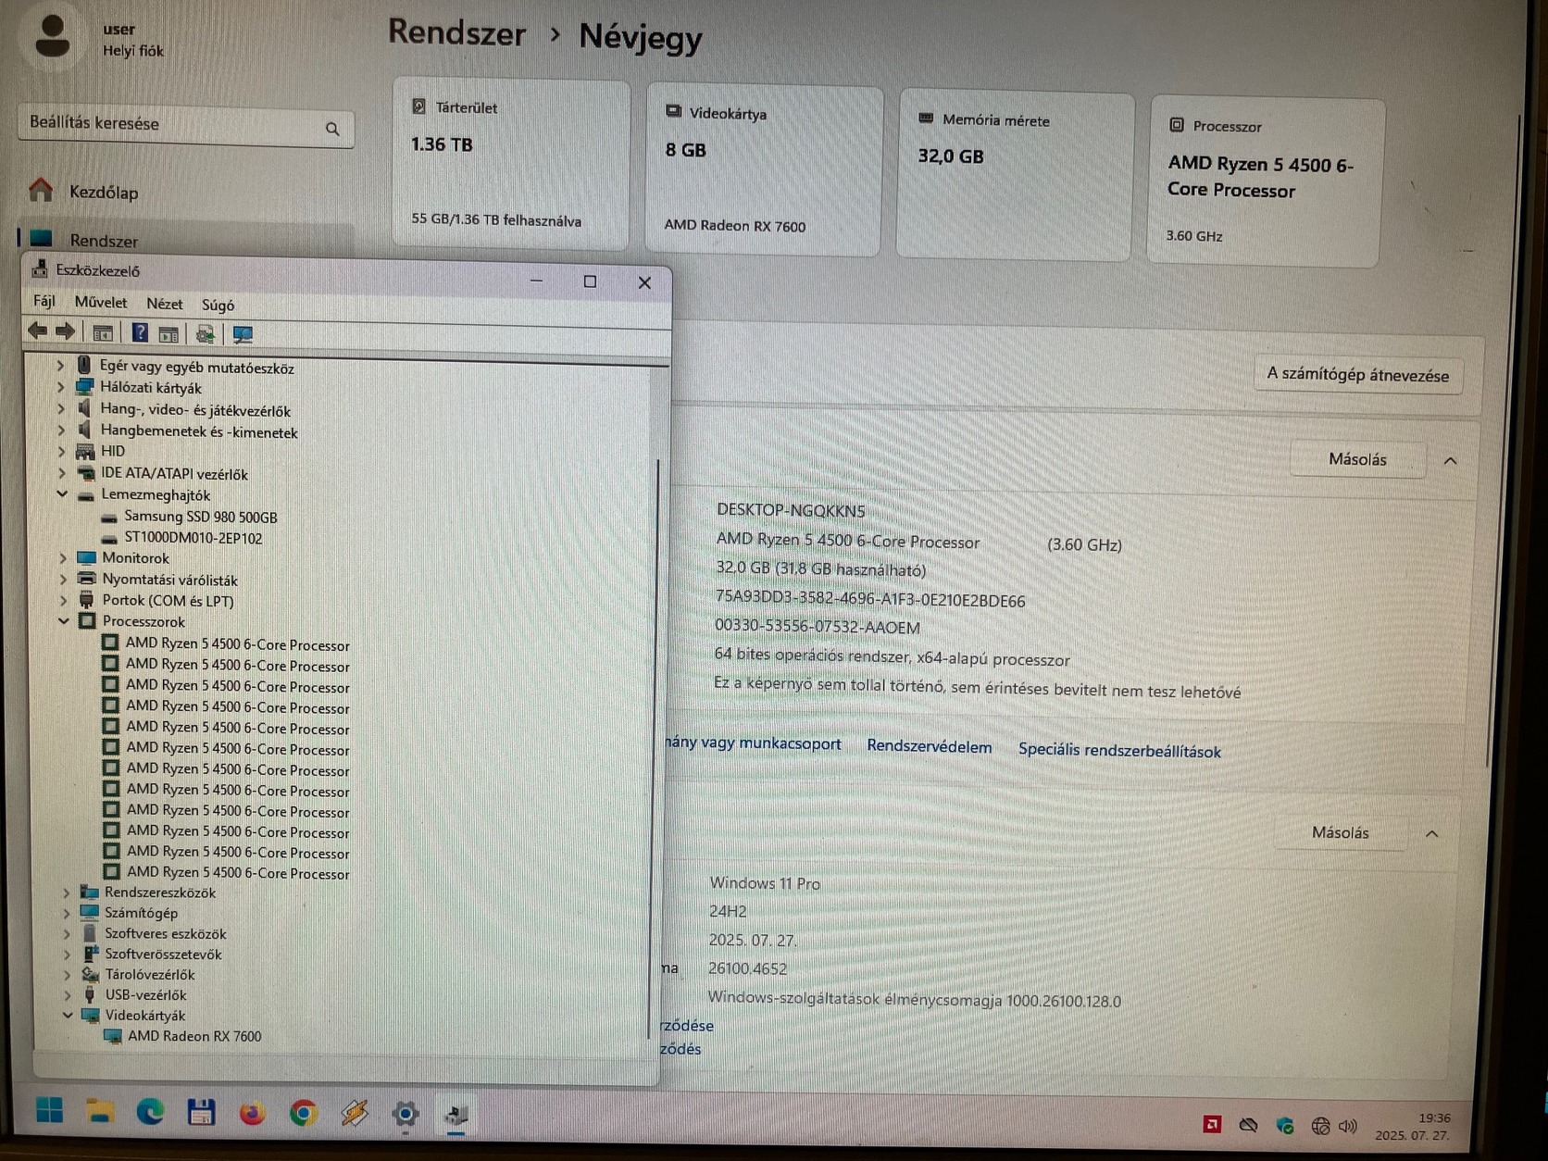Open Microsoft Edge from the taskbar
Viewport: 1548px width, 1161px height.
click(x=150, y=1111)
